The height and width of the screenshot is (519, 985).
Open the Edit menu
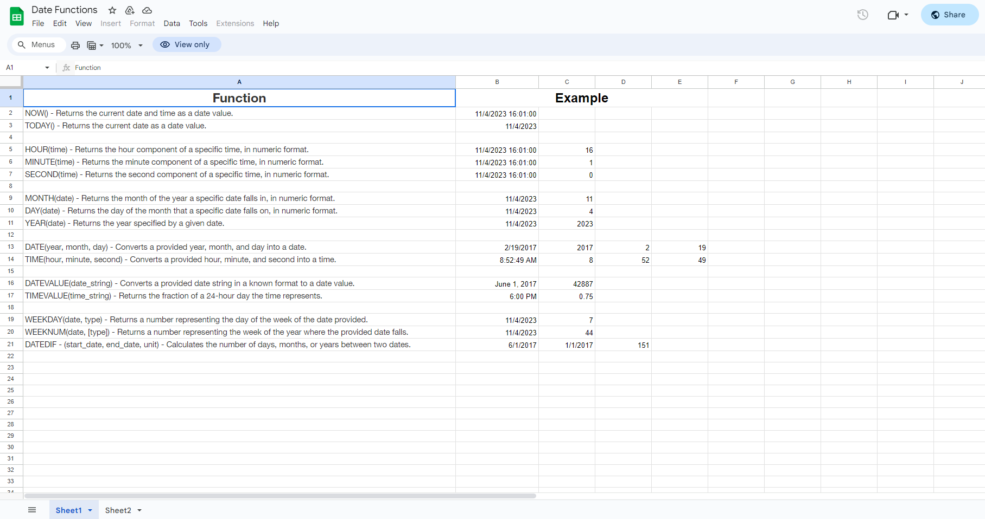[60, 23]
